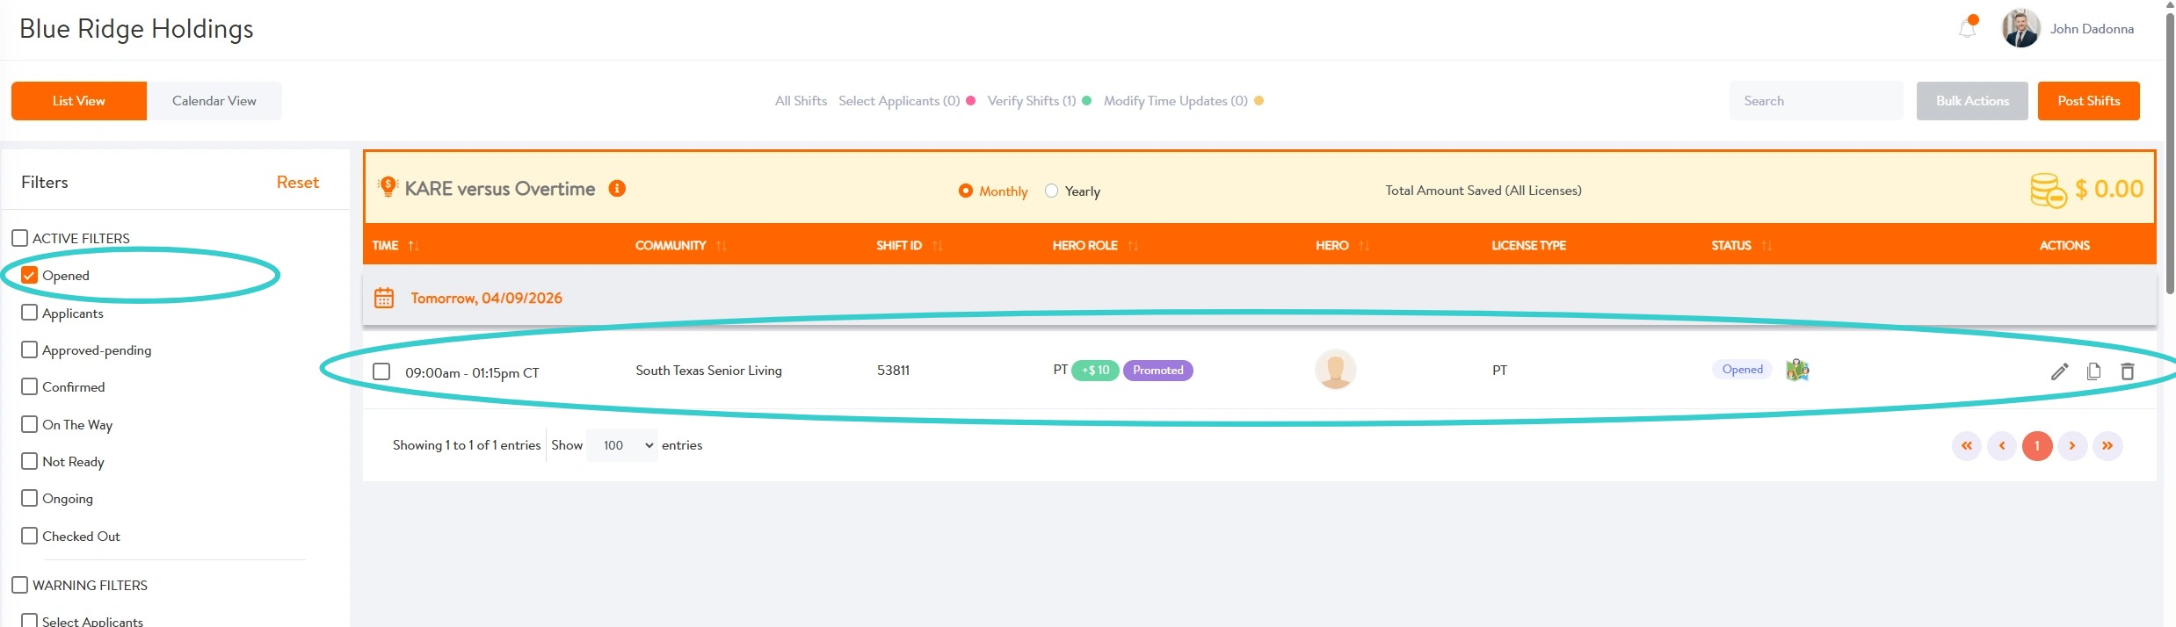The width and height of the screenshot is (2176, 627).
Task: Go to previous page of results
Action: point(2002,446)
